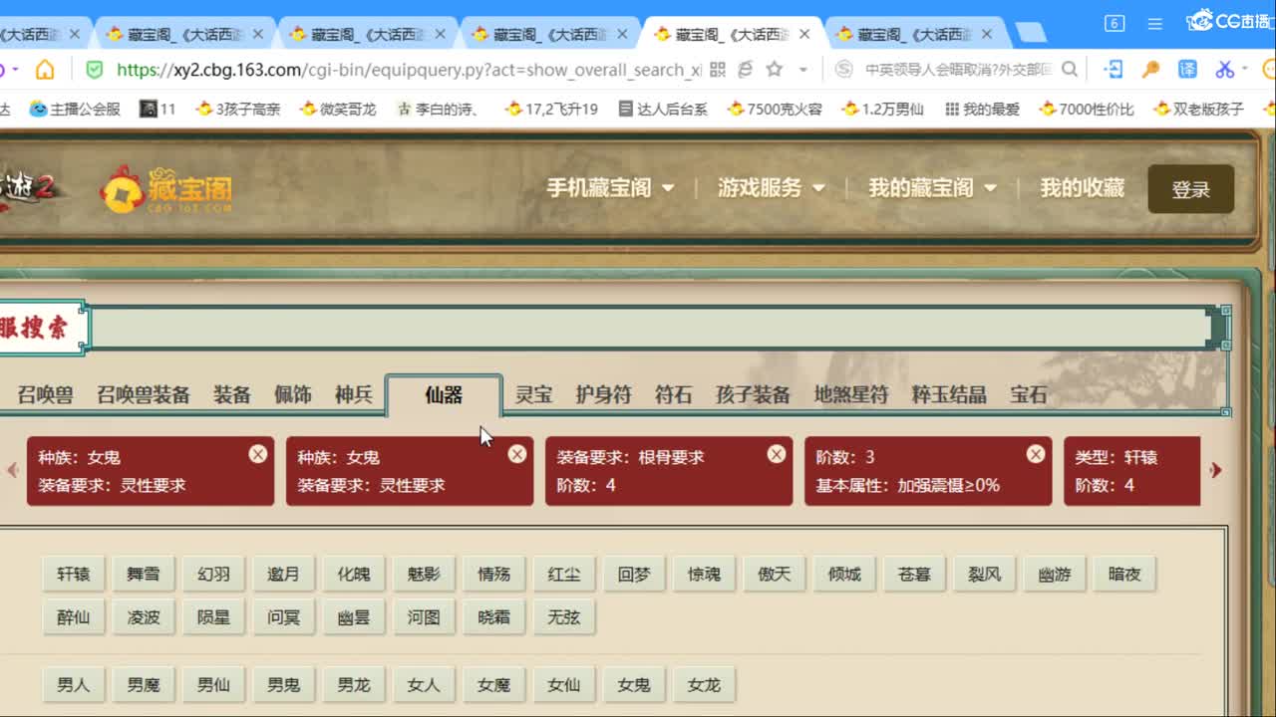Open the tab counter icon showing 6
The image size is (1276, 717).
click(1115, 23)
